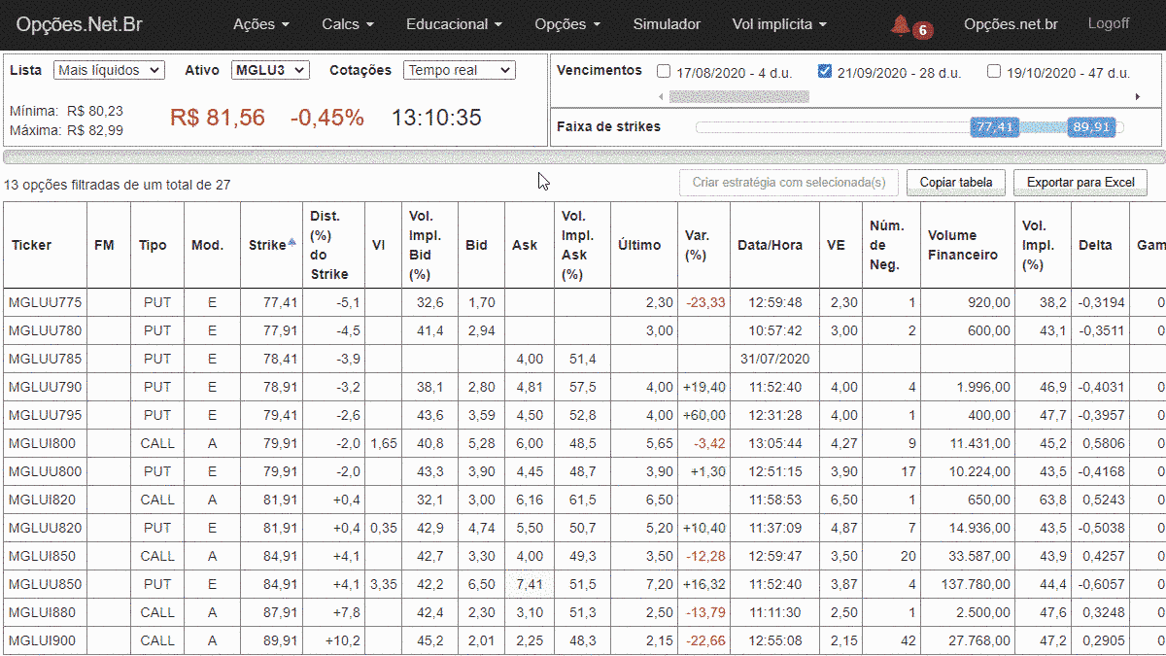
Task: Click Copiar tabela button
Action: point(956,182)
